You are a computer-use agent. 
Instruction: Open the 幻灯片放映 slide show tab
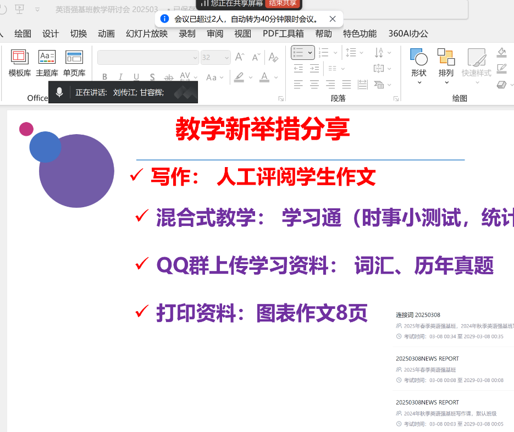click(x=147, y=34)
